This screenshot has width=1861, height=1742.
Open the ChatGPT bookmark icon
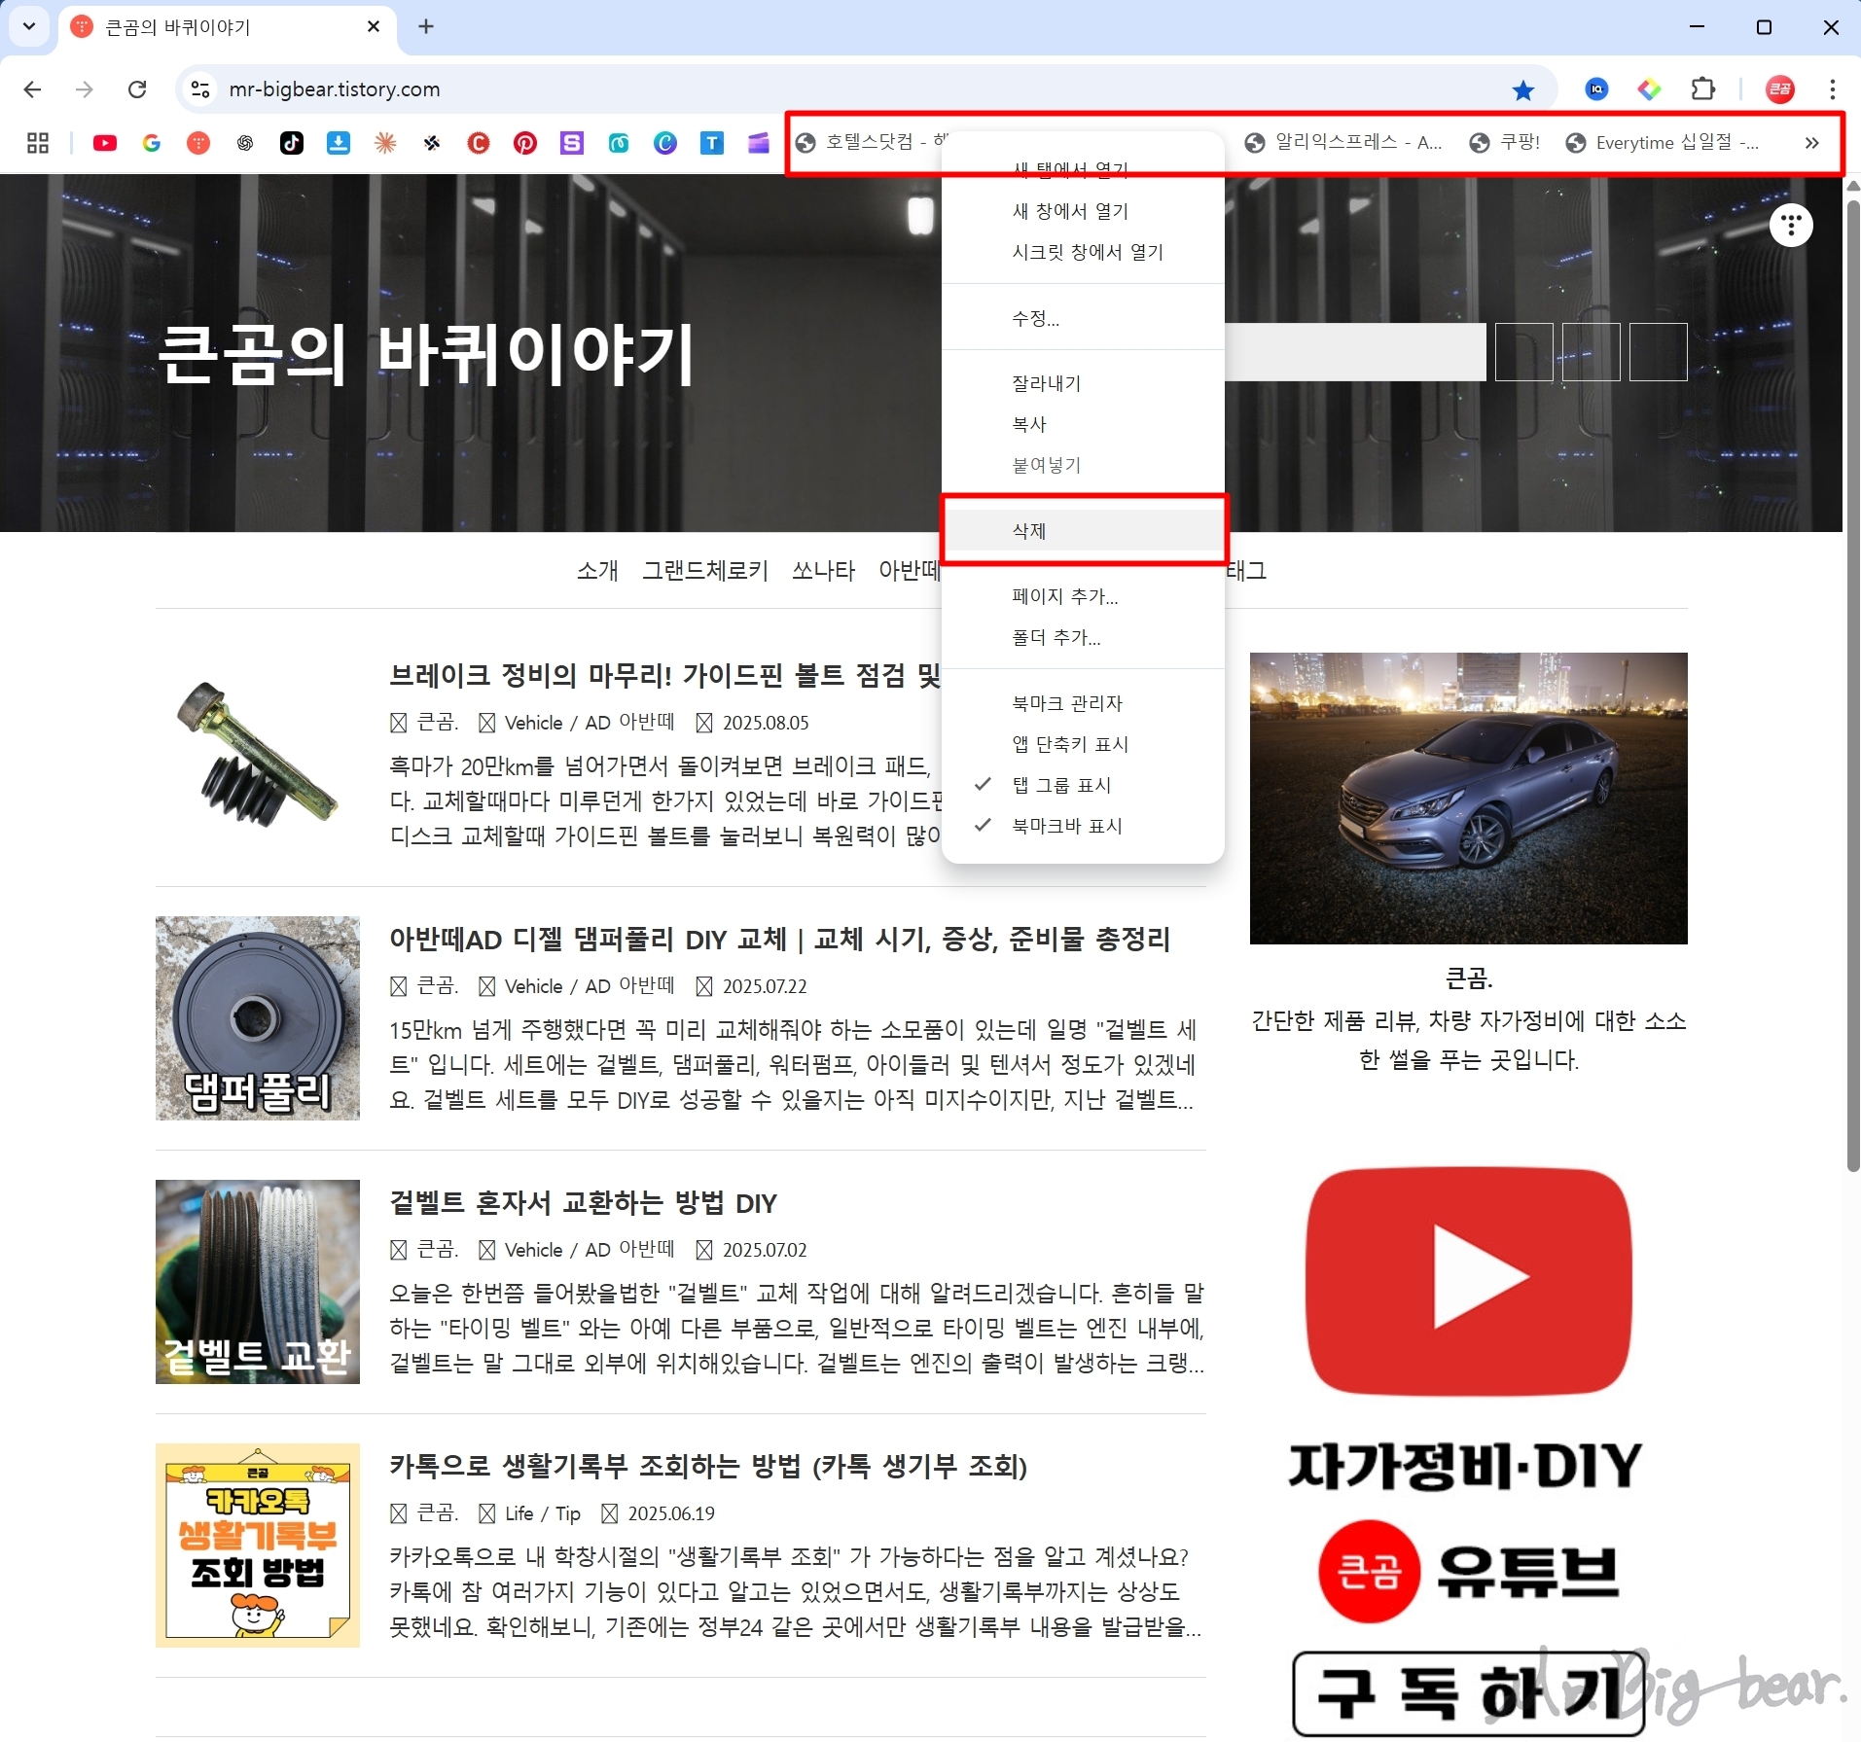coord(244,143)
